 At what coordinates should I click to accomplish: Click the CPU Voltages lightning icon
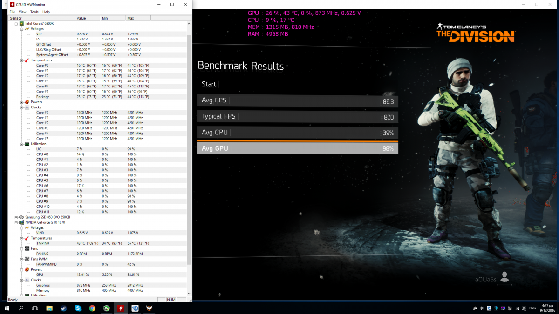point(27,28)
